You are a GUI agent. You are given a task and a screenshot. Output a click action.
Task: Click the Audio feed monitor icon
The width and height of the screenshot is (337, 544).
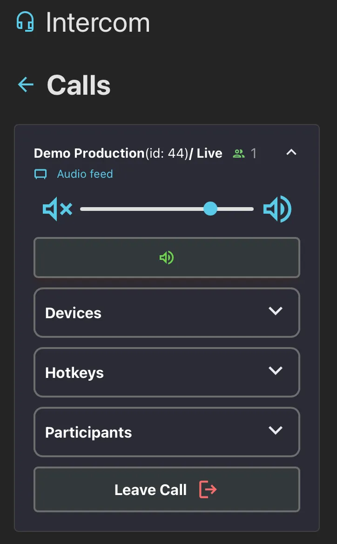coord(41,174)
